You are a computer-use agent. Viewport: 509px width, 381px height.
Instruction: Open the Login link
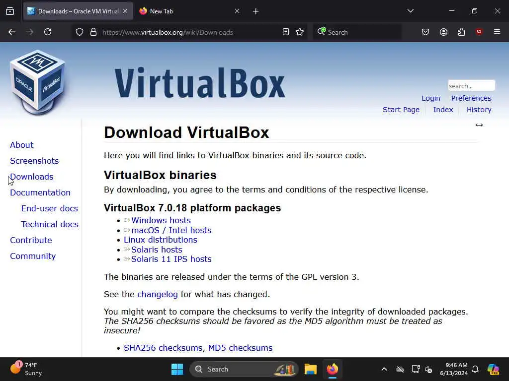tap(431, 98)
